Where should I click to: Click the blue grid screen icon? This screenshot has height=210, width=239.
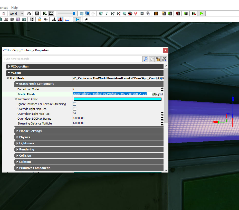142,14
